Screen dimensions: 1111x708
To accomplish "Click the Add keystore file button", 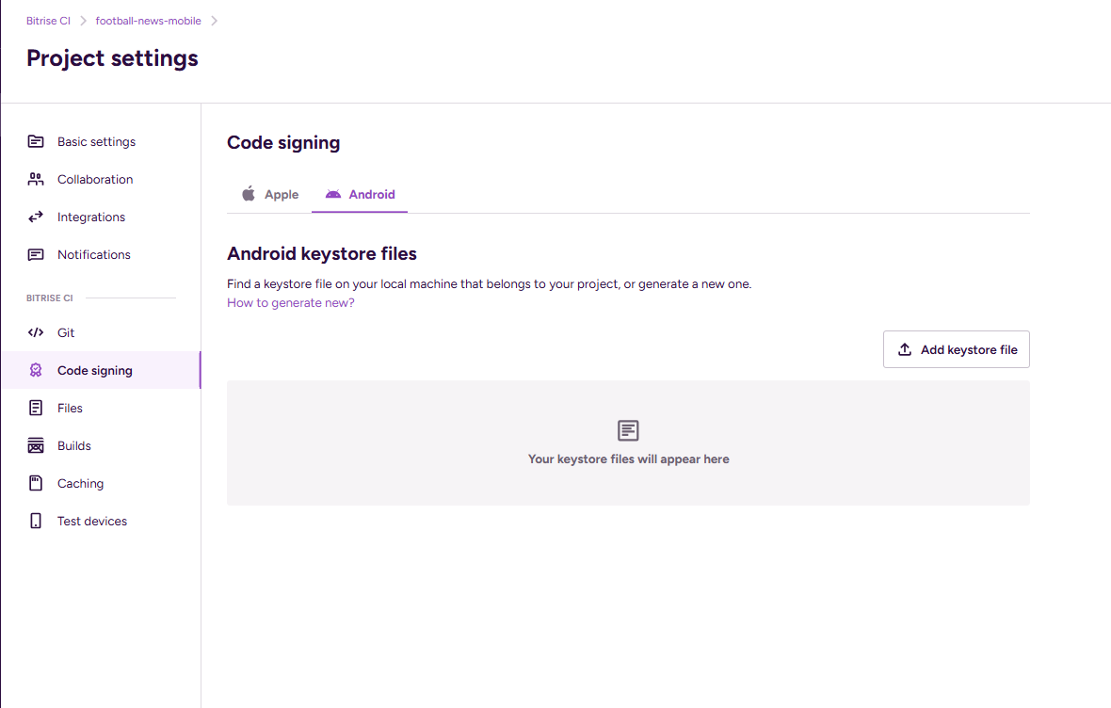I will [956, 349].
